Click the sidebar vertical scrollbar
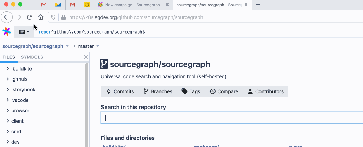The height and width of the screenshot is (147, 363). (87, 105)
